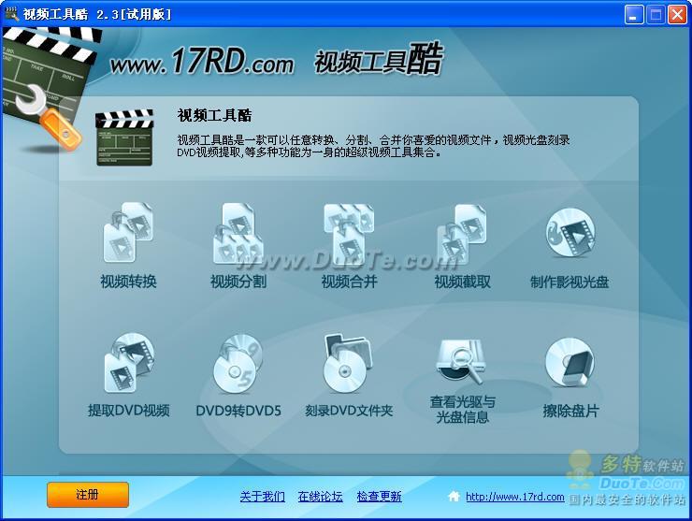Viewport: 692px width, 521px height.
Task: Click the 视频分割 text label
Action: click(x=238, y=282)
